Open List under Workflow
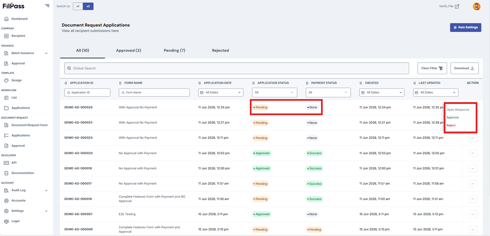490x236 pixels. click(x=14, y=98)
